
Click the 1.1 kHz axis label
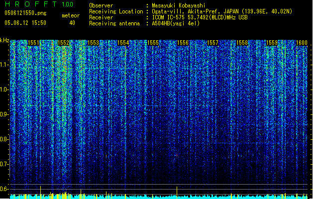4,65
